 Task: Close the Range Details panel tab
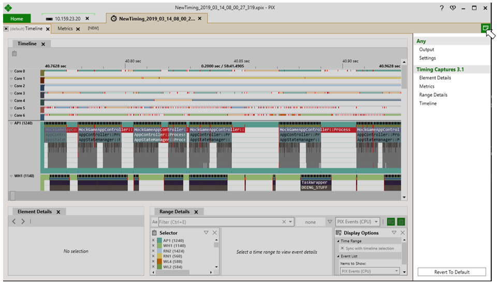click(196, 212)
